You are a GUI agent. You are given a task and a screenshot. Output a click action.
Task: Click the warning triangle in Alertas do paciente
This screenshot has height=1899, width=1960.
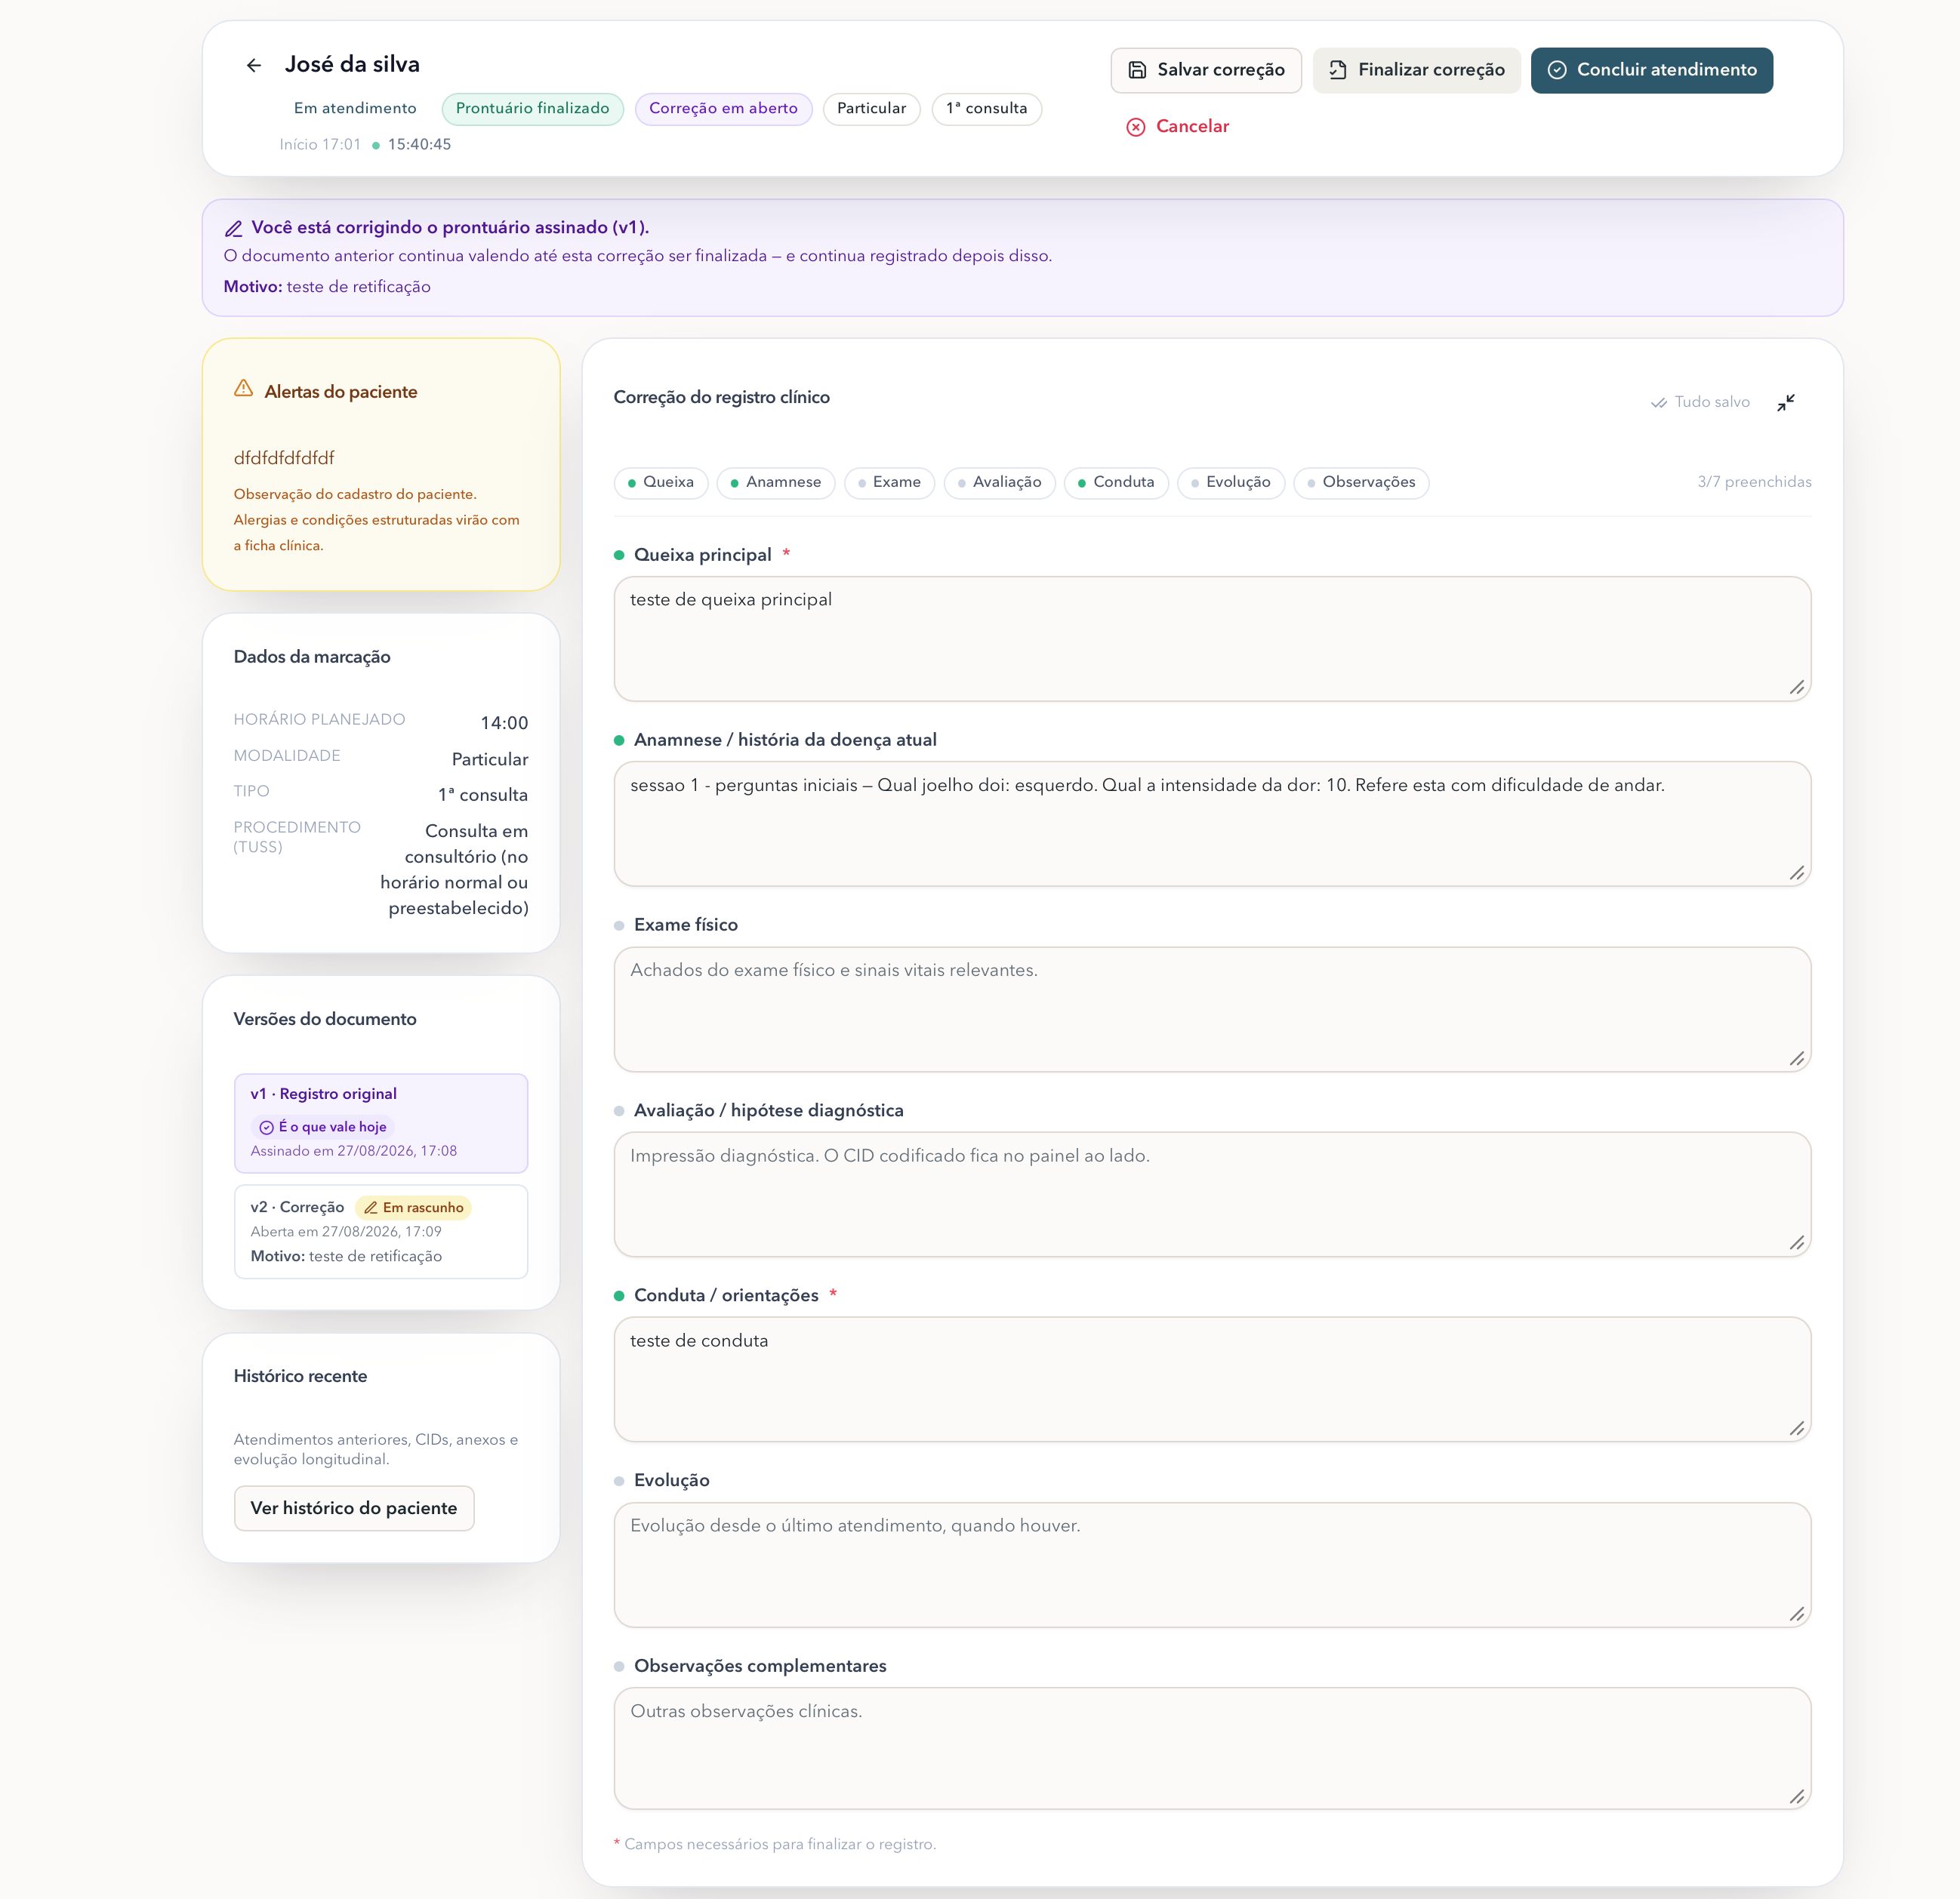[x=243, y=389]
